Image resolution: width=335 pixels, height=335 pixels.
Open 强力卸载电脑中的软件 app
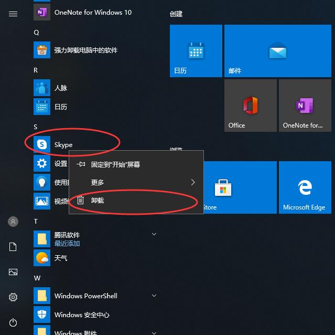[x=95, y=50]
